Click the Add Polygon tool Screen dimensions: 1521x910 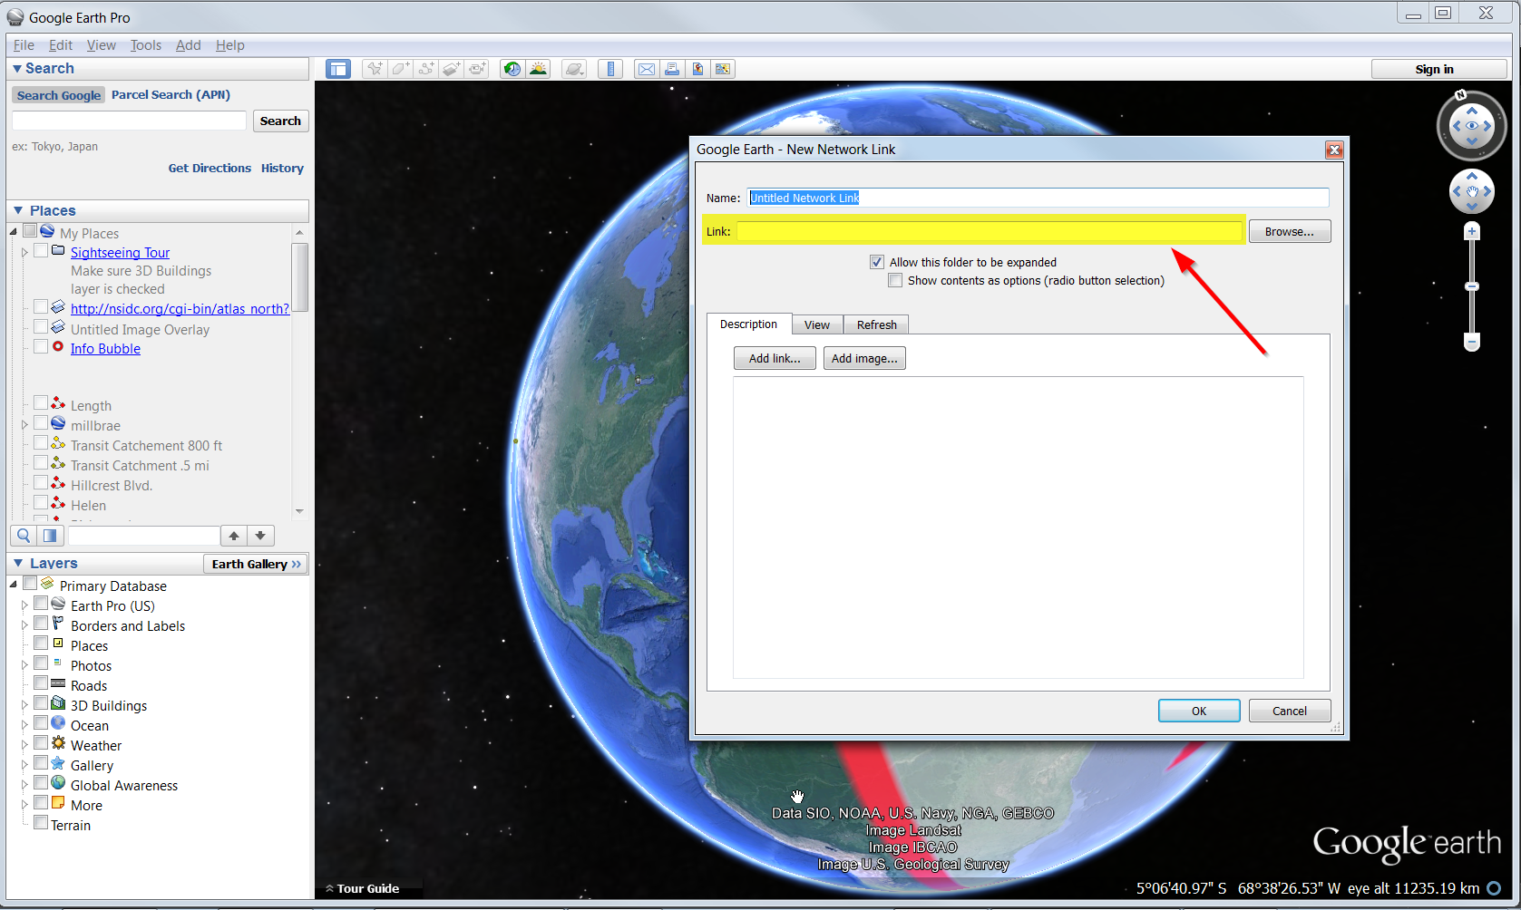coord(400,69)
